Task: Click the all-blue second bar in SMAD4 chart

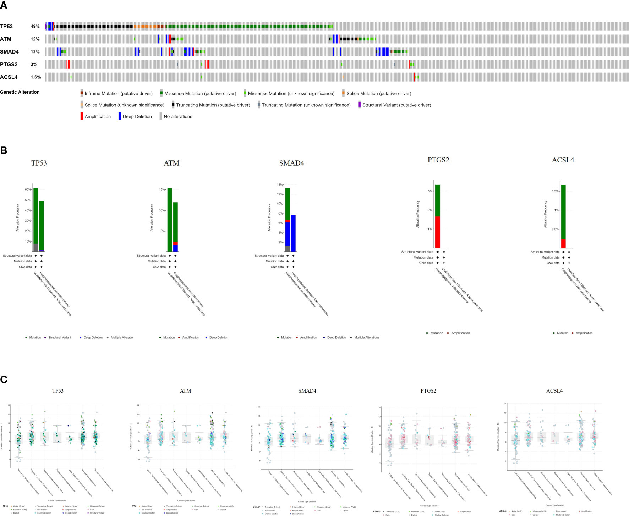Action: [x=293, y=233]
